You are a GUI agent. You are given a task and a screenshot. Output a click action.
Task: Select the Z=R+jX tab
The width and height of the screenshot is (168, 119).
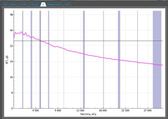(23, 5)
